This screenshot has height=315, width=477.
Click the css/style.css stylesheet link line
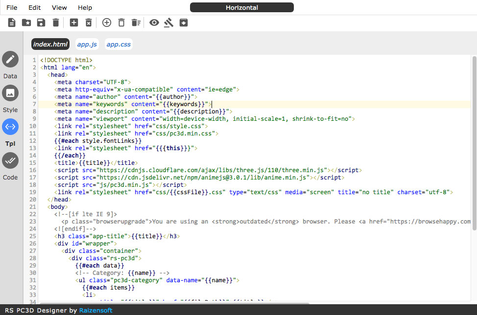pos(131,126)
